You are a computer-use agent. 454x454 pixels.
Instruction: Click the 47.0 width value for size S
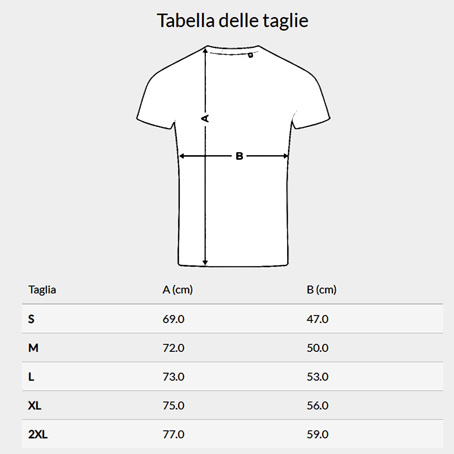[x=317, y=319]
